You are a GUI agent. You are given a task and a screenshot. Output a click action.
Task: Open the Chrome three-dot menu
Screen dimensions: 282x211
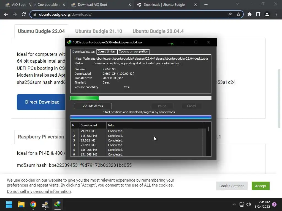coord(276,14)
